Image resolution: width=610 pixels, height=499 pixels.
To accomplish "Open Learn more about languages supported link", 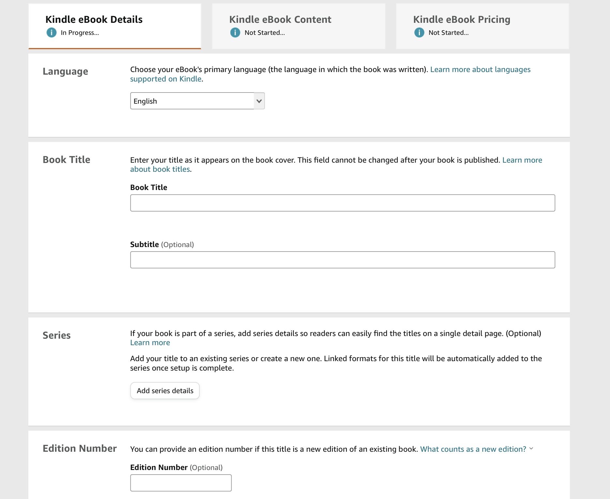I will click(480, 70).
